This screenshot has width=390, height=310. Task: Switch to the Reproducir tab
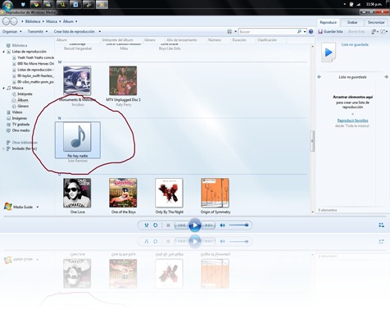click(x=328, y=22)
